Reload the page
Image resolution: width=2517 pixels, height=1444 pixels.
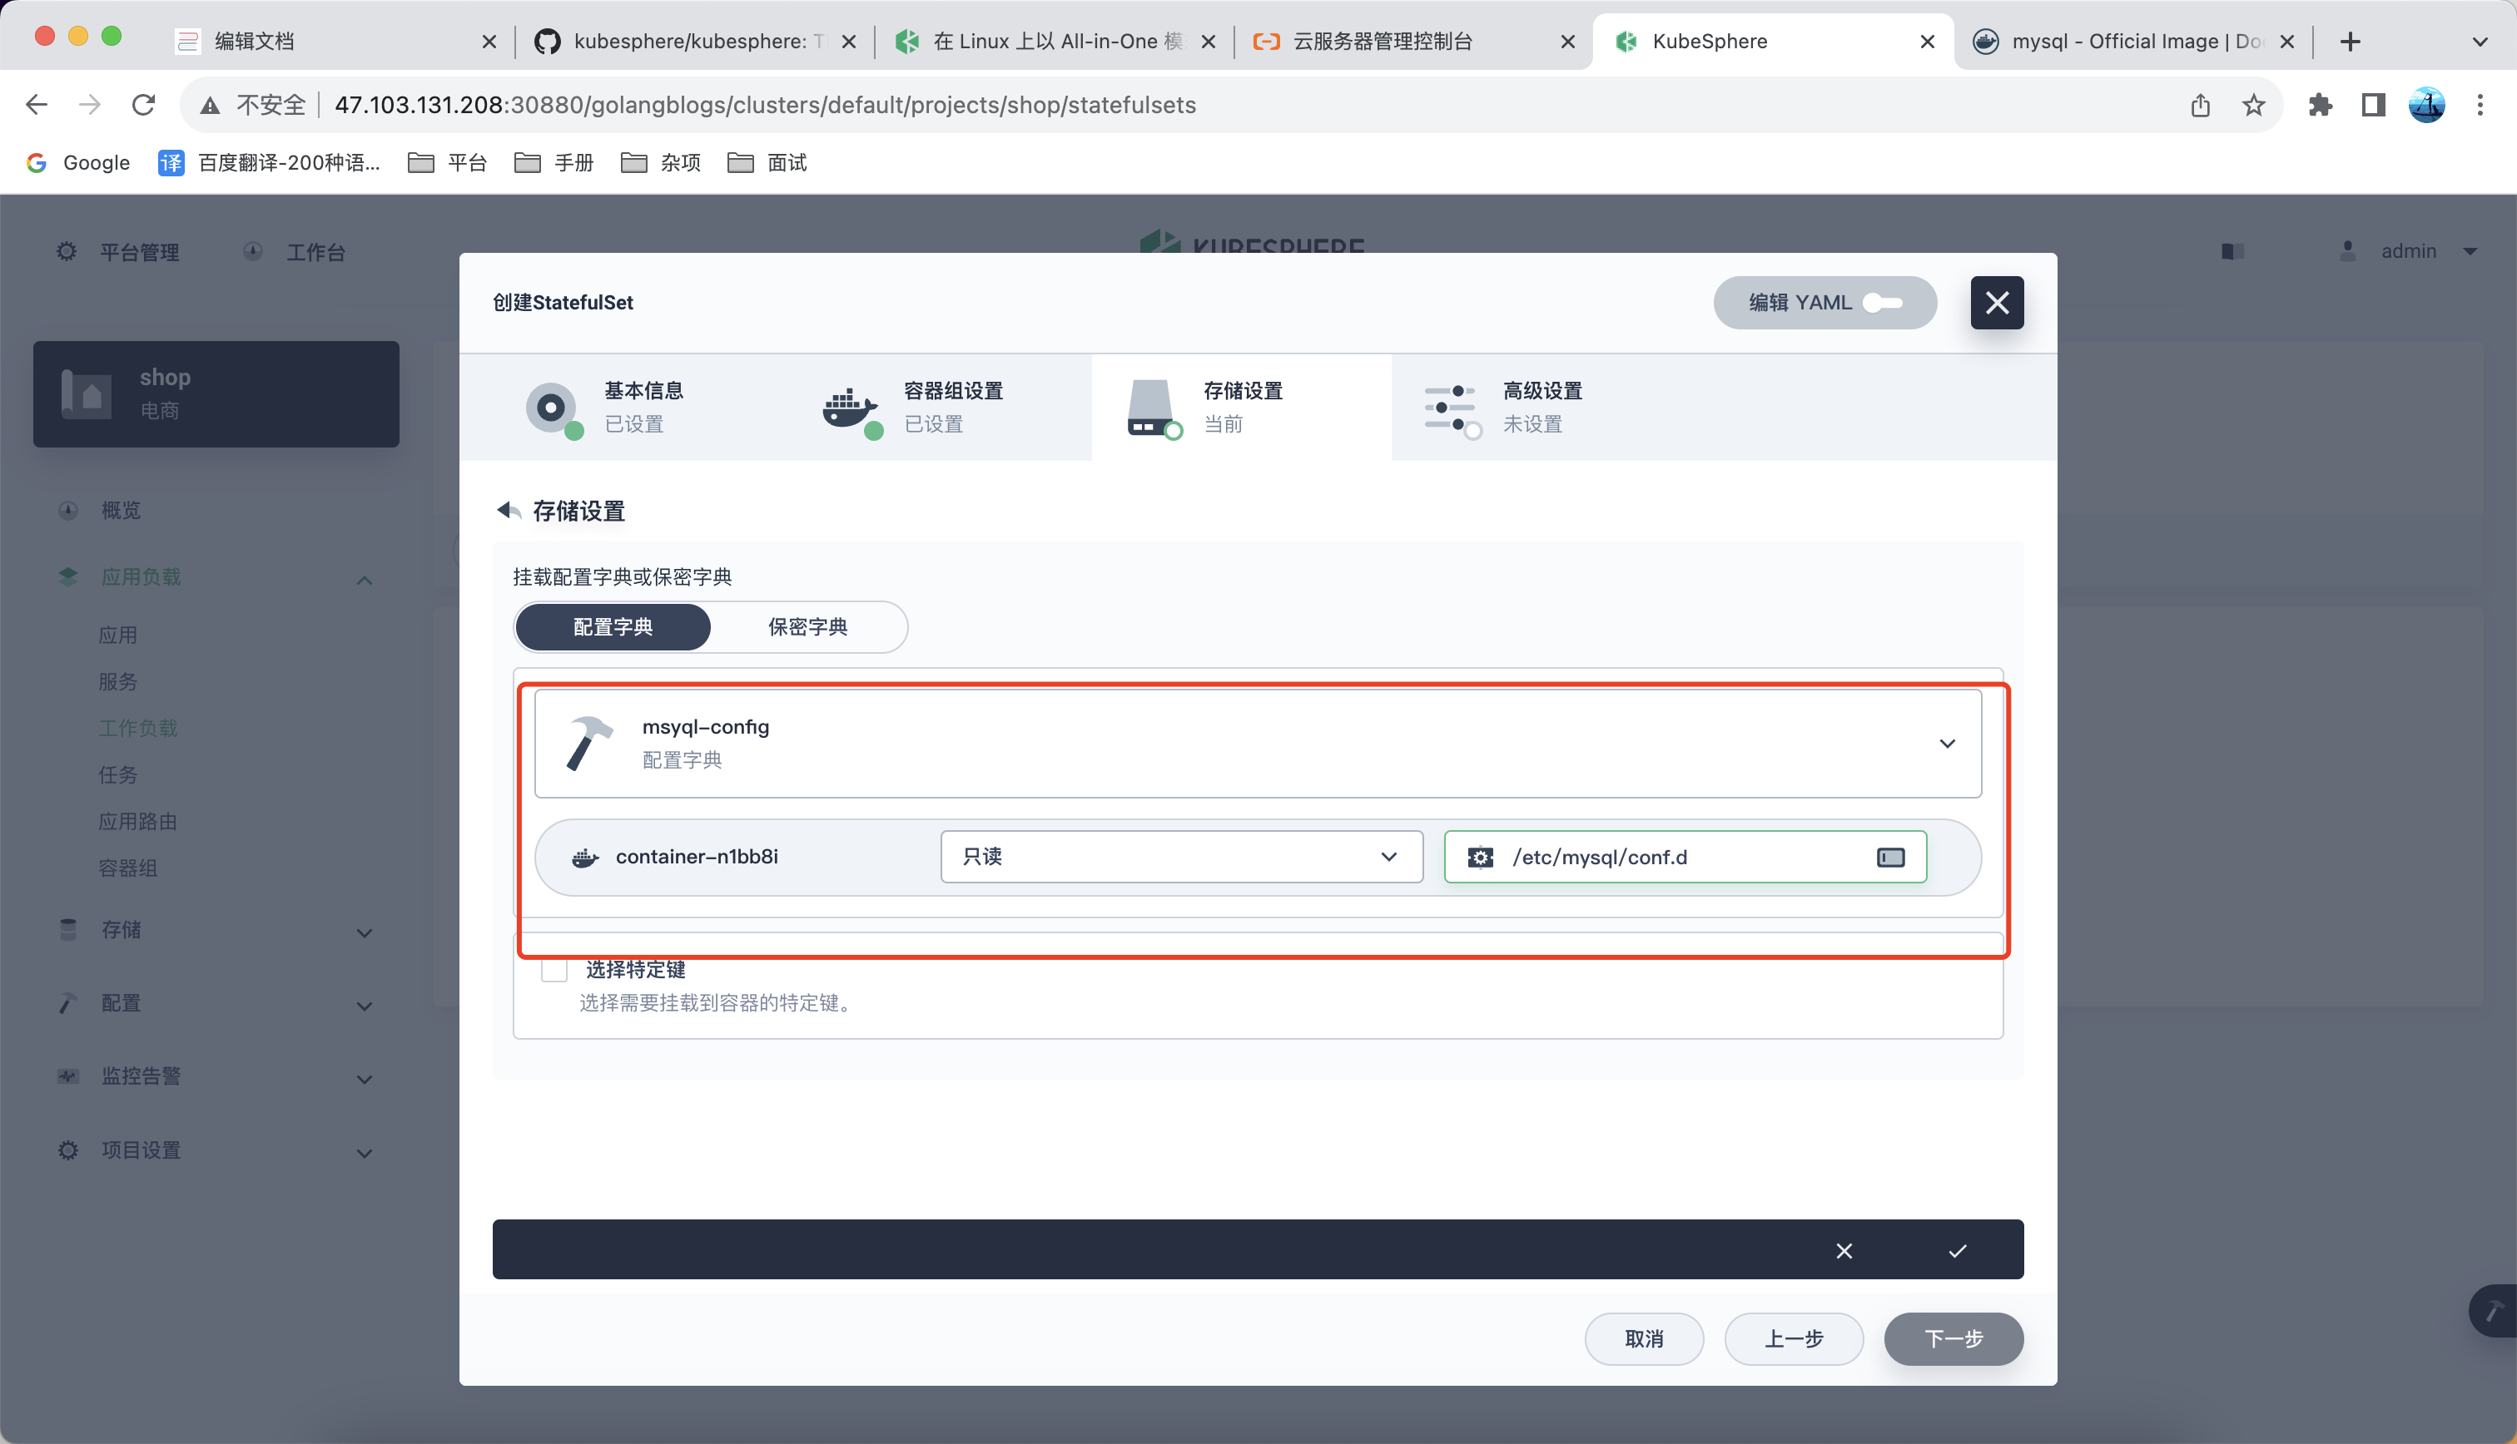point(144,104)
